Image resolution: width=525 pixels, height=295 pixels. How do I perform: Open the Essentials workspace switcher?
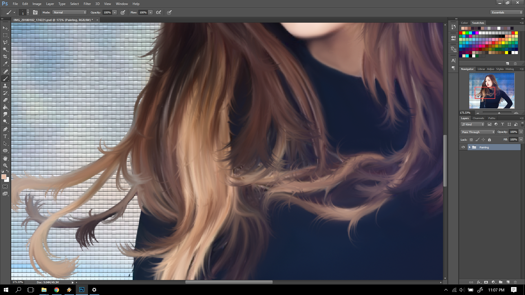(x=507, y=12)
